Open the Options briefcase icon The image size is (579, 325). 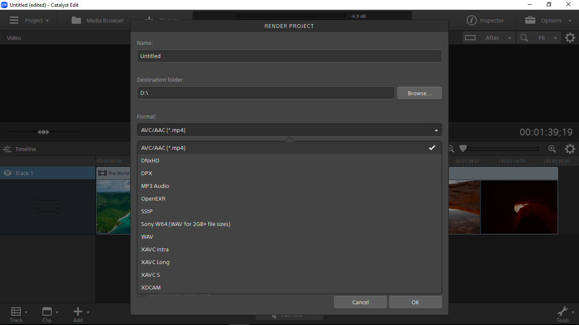tap(530, 20)
